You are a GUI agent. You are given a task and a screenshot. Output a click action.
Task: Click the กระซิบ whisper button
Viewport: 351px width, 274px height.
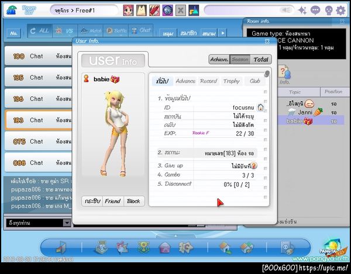(92, 201)
